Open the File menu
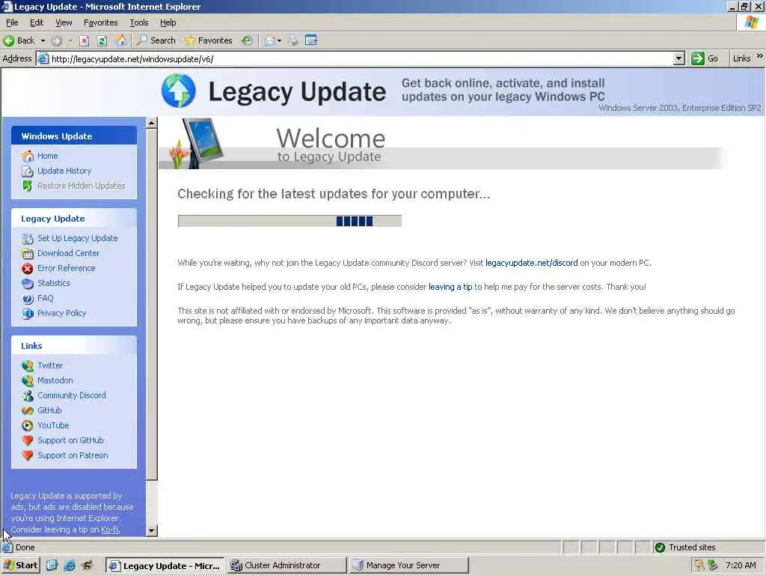Screen dimensions: 766x575 [x=12, y=22]
